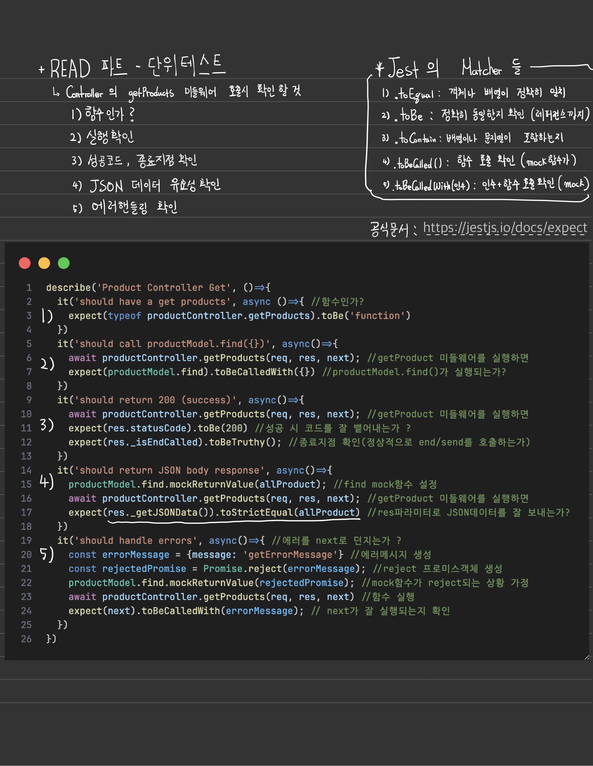Click expect(res._isEndCalled).toBeTruthy() code
This screenshot has height=766, width=593.
(x=175, y=442)
